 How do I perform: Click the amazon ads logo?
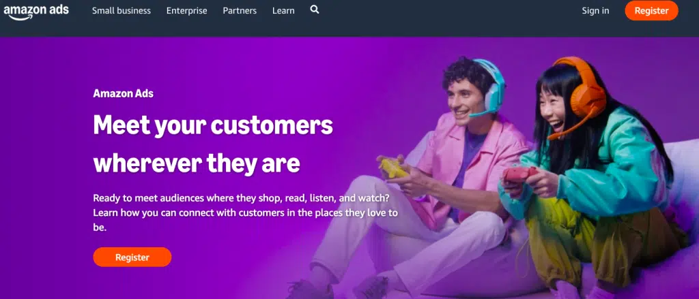coord(36,12)
